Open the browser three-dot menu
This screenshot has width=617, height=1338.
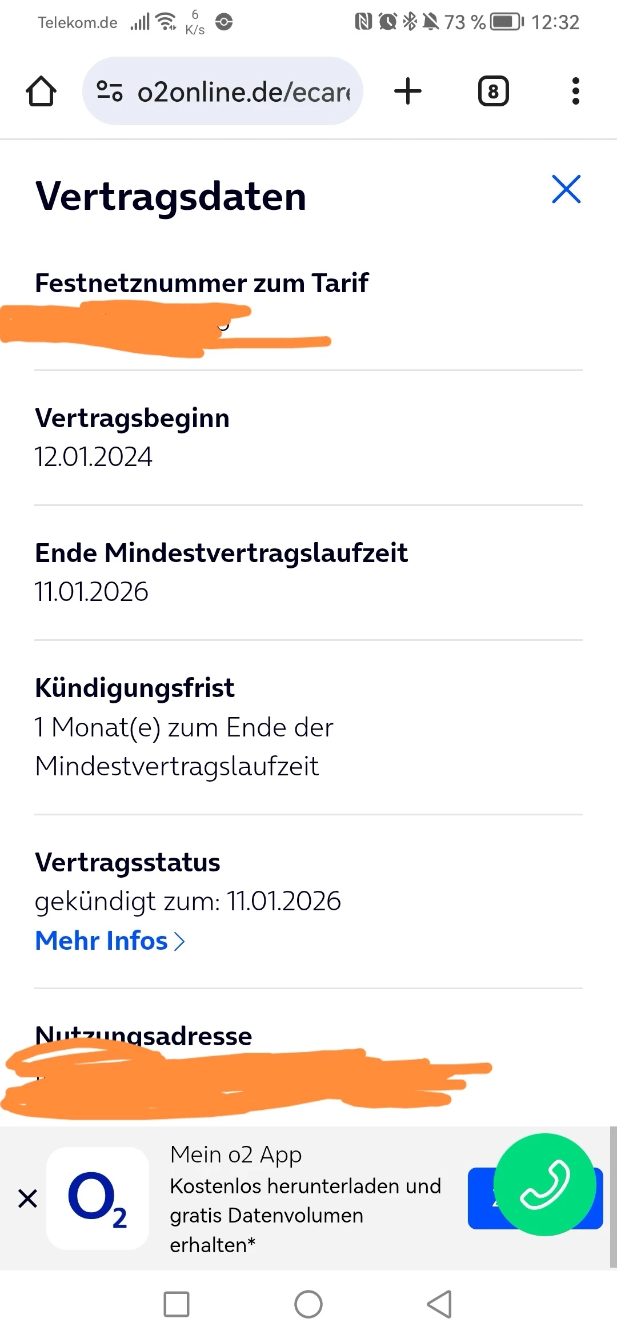click(x=575, y=91)
